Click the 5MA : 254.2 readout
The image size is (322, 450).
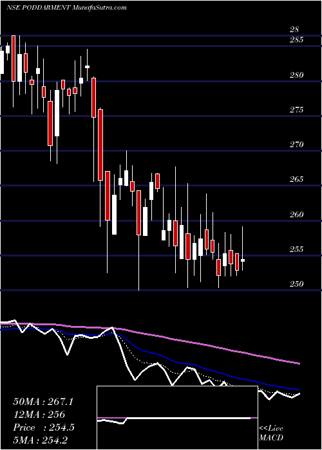pyautogui.click(x=40, y=440)
